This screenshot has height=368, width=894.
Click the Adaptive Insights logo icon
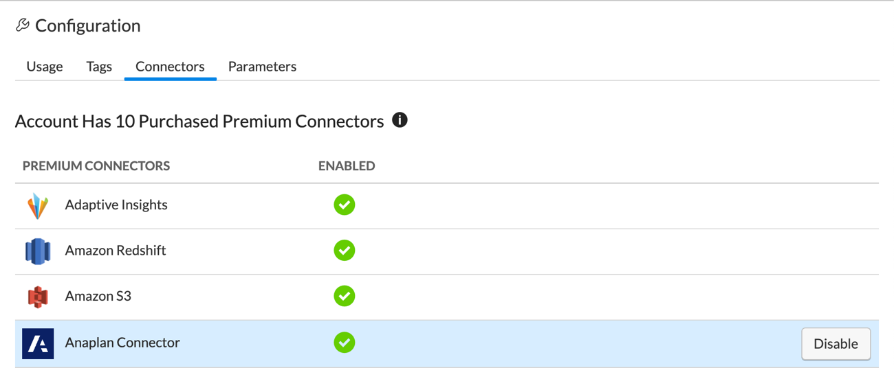tap(38, 205)
